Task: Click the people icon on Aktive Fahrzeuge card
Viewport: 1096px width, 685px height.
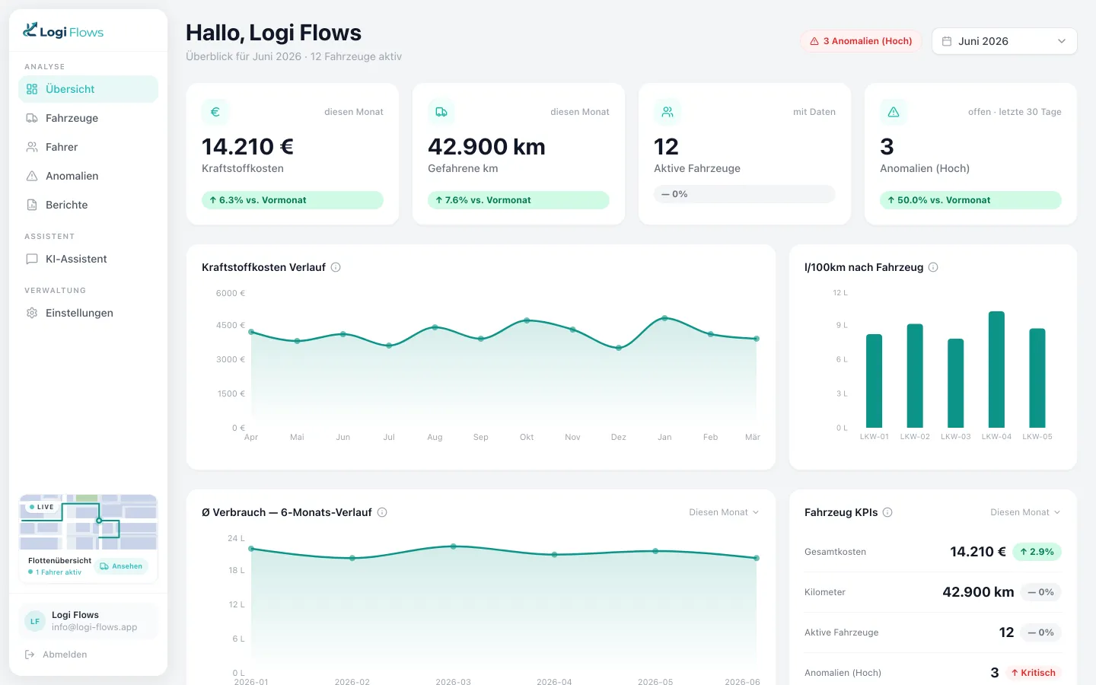Action: (x=667, y=112)
